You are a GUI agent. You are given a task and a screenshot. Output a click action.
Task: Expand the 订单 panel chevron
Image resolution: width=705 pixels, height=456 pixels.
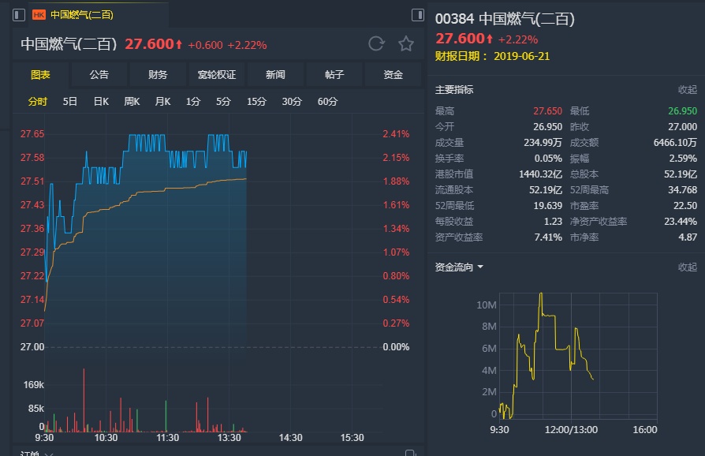[x=48, y=454]
